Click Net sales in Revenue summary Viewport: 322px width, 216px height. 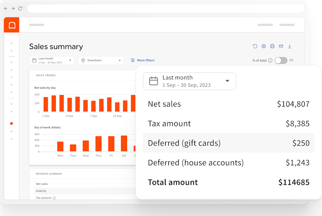[42, 184]
